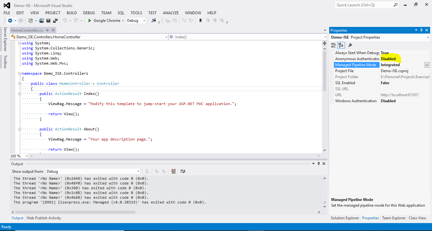Collapse the HomeController class outline

(20, 84)
